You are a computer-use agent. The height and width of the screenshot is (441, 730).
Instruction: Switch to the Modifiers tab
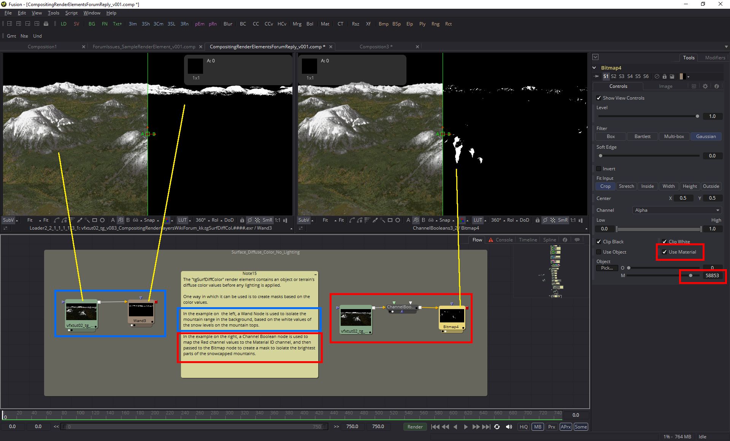click(715, 57)
